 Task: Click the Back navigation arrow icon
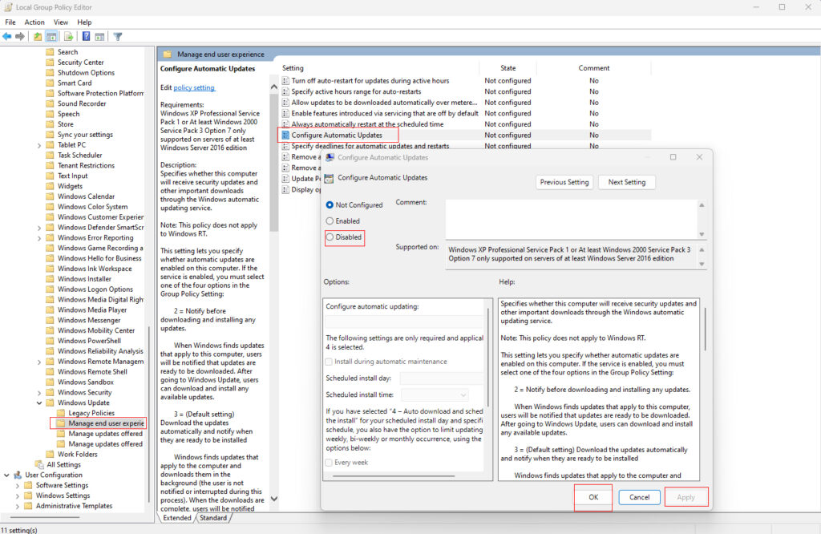click(x=6, y=35)
